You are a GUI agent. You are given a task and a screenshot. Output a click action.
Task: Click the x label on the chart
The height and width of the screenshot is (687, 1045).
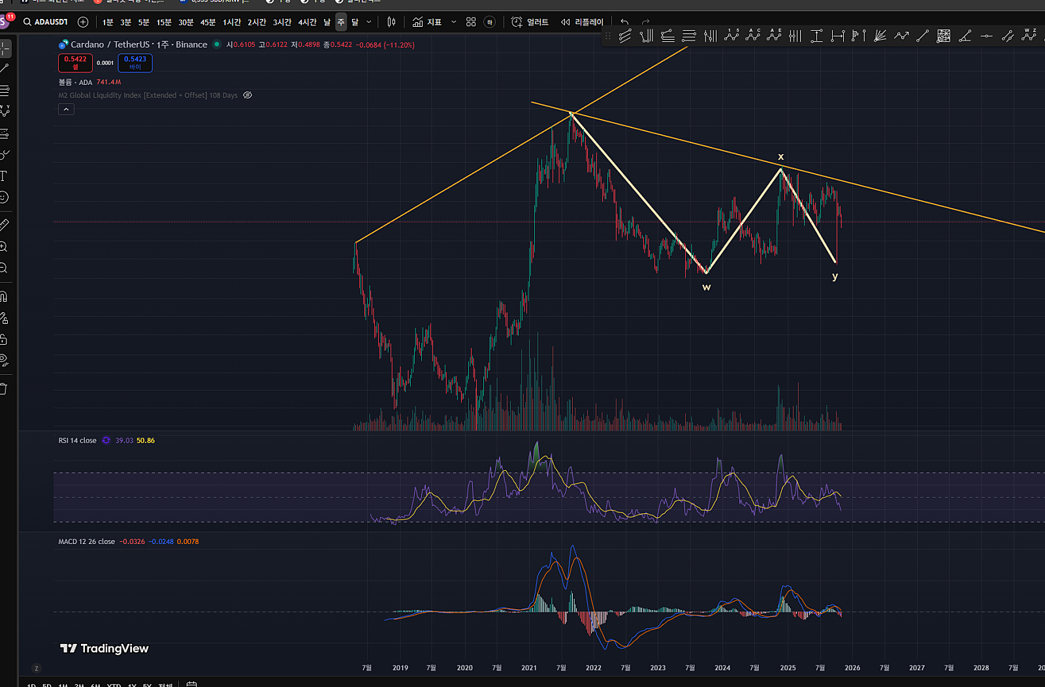pos(780,157)
